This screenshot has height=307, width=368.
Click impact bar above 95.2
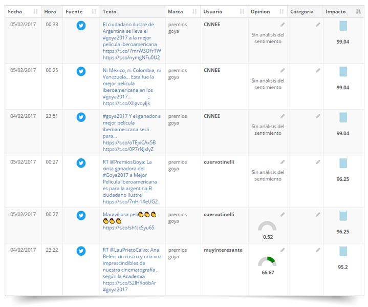click(343, 251)
